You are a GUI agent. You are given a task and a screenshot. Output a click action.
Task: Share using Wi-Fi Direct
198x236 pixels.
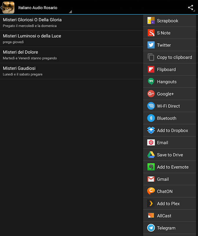coord(168,106)
